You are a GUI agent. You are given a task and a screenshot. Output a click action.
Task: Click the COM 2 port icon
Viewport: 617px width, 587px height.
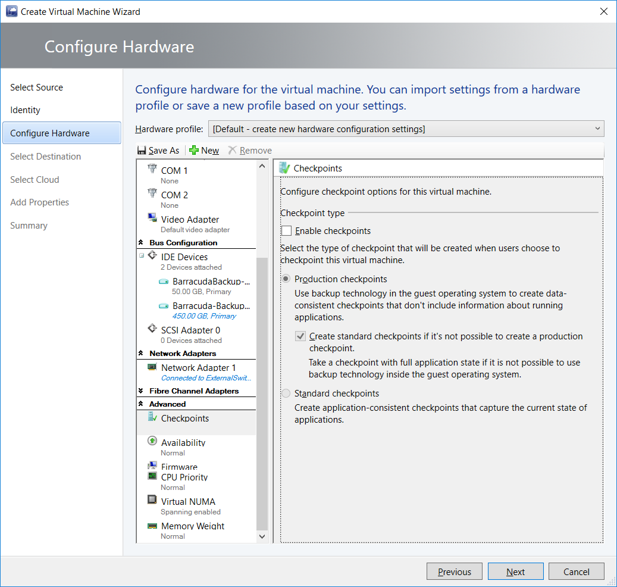point(152,193)
